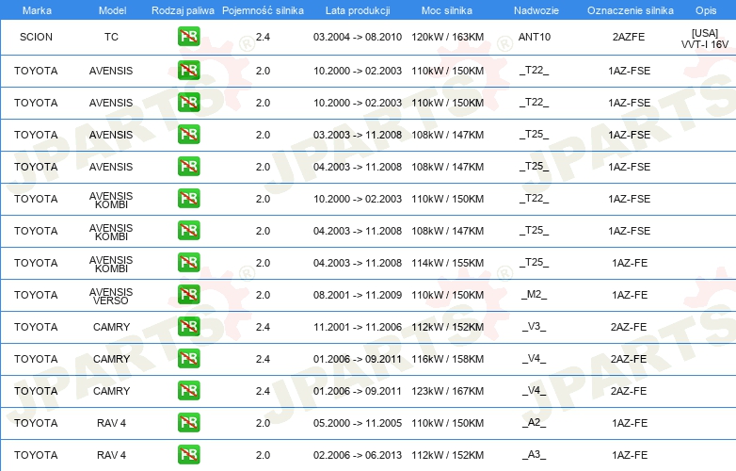Select the 120kW / 163KM power cell
The image size is (736, 471).
[x=447, y=37]
